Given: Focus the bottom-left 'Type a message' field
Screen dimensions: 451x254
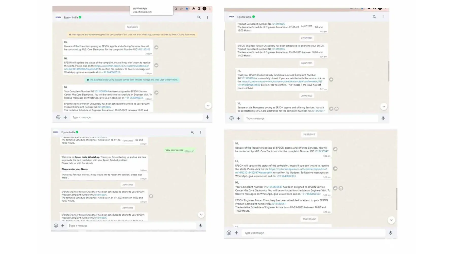Looking at the screenshot, I should pyautogui.click(x=132, y=226).
